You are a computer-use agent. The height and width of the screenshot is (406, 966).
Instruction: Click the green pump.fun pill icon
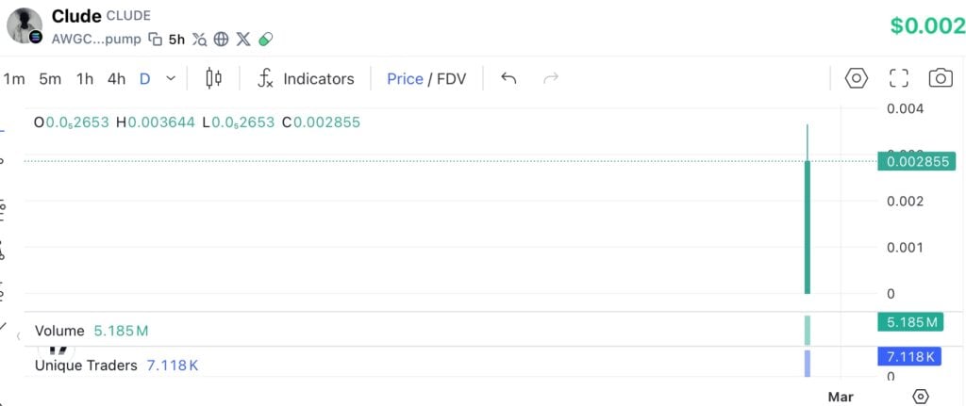266,40
